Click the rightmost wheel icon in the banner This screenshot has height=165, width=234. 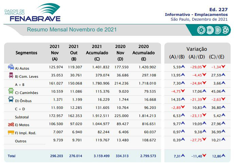[x=225, y=30]
